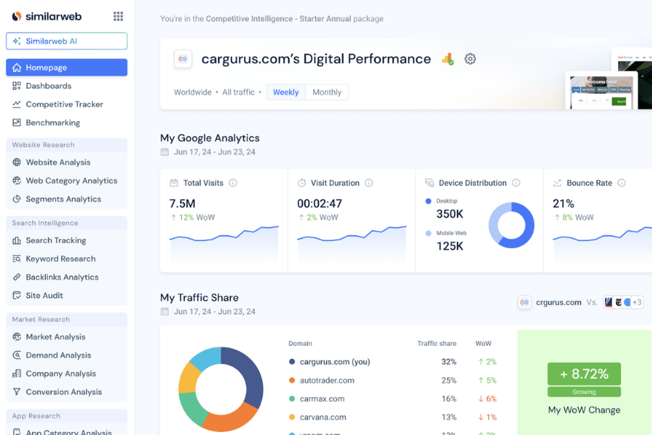Click info icon beside Total Visits
652x435 pixels.
point(233,183)
